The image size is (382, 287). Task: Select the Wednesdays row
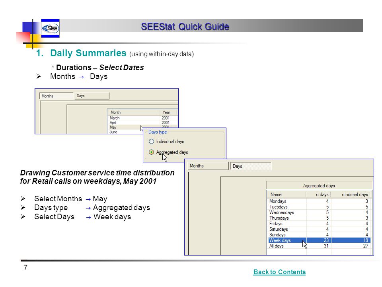[319, 212]
